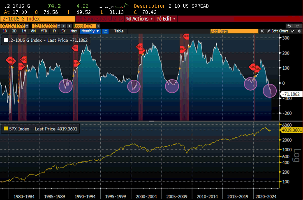Viewport: 303px width, 200px height.
Task: Select the 5Y range tab
Action: tap(63, 31)
